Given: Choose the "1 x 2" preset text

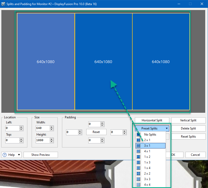Looking at the screenshot, I should pyautogui.click(x=147, y=157).
